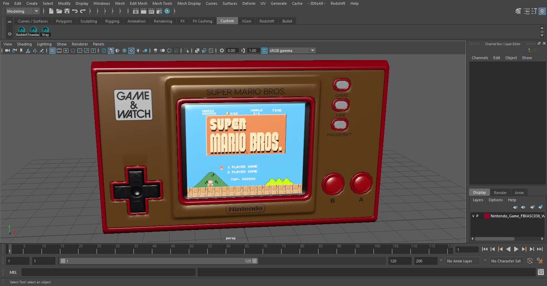Click the Redshift shelf icon
This screenshot has height=286, width=547.
22,31
